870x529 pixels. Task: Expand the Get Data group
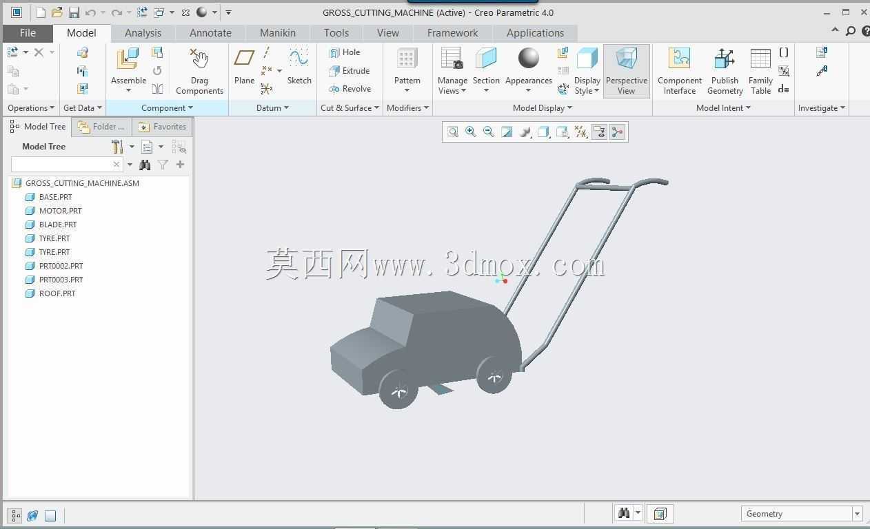click(x=82, y=107)
